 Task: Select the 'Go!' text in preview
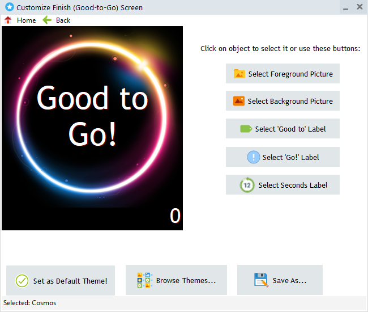(x=92, y=134)
